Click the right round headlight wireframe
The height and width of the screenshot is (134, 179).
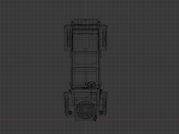tap(101, 112)
